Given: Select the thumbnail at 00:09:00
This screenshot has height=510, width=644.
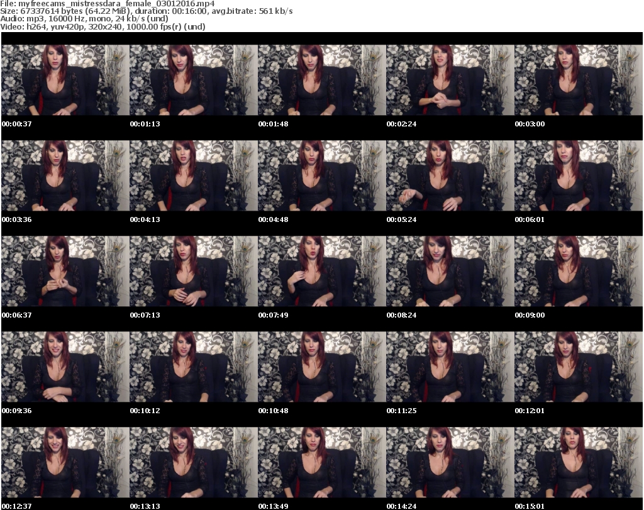Looking at the screenshot, I should (x=579, y=272).
